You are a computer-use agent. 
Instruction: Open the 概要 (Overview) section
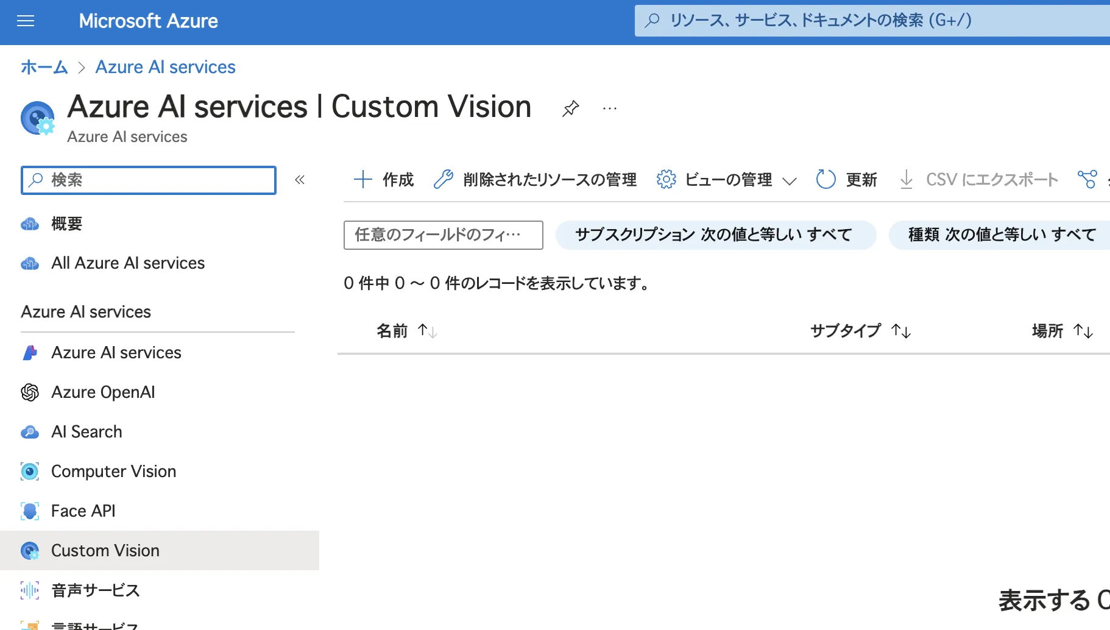(x=67, y=223)
